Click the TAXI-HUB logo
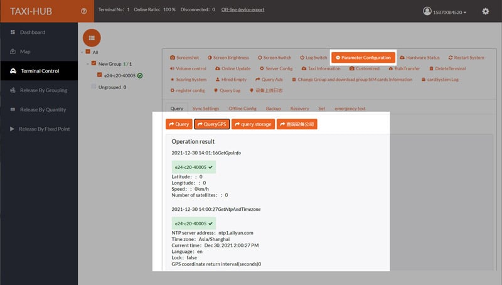Image resolution: width=502 pixels, height=285 pixels. [x=31, y=11]
